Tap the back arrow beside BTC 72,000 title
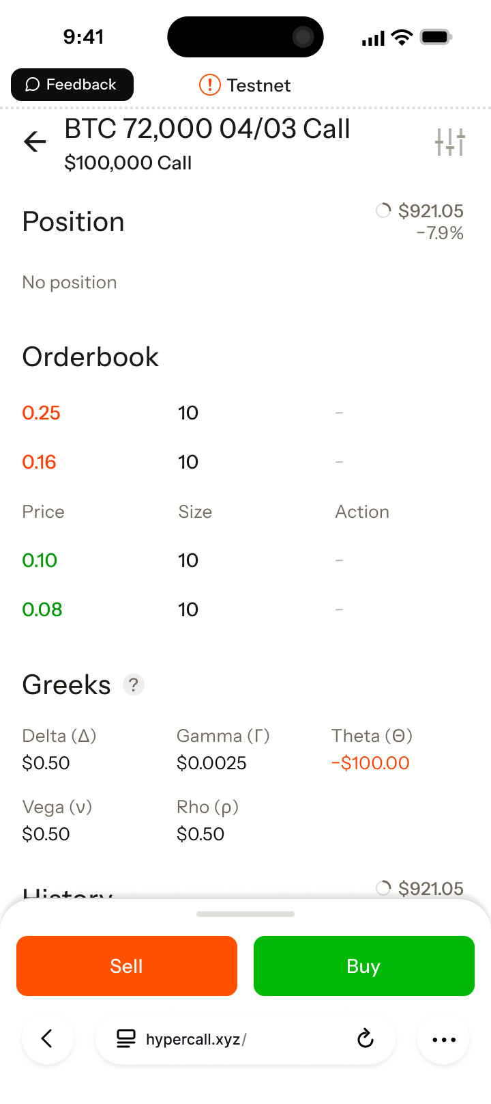The height and width of the screenshot is (1104, 491). 35,141
